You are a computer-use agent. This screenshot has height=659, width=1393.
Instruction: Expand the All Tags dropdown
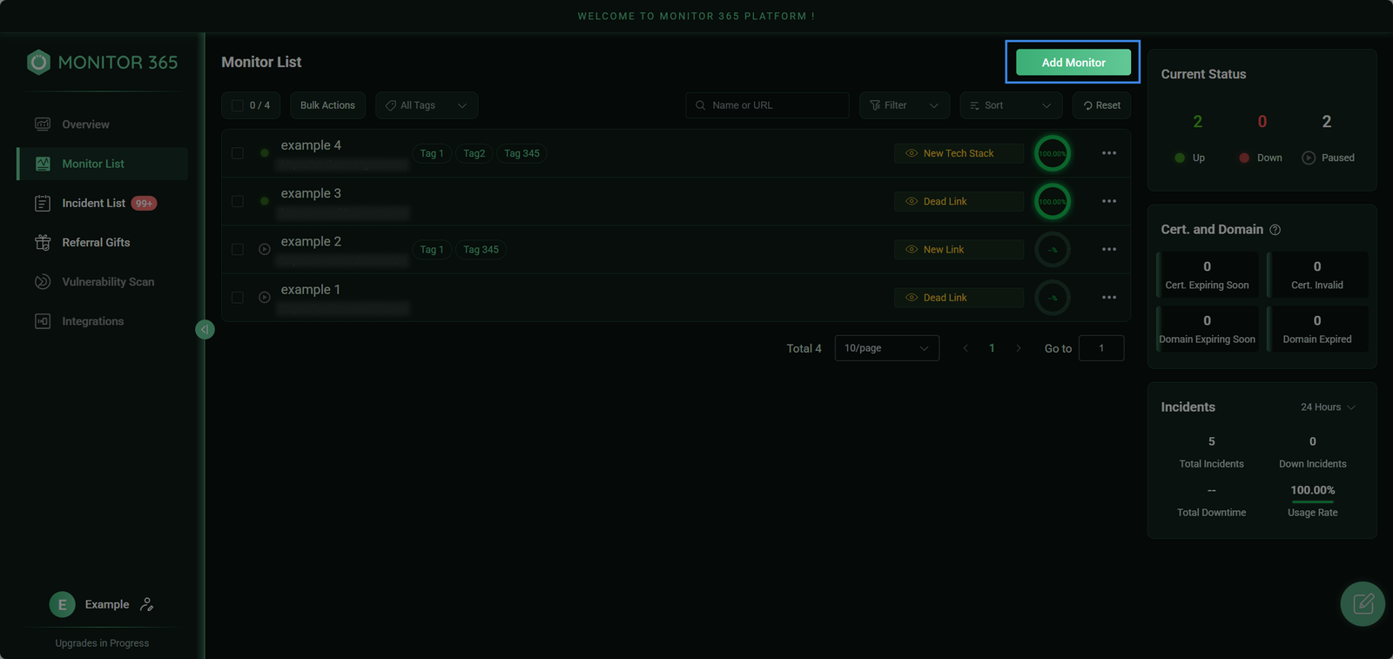point(427,105)
